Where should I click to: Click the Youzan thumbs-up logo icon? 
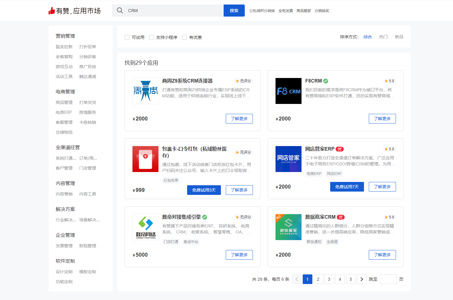pyautogui.click(x=52, y=11)
